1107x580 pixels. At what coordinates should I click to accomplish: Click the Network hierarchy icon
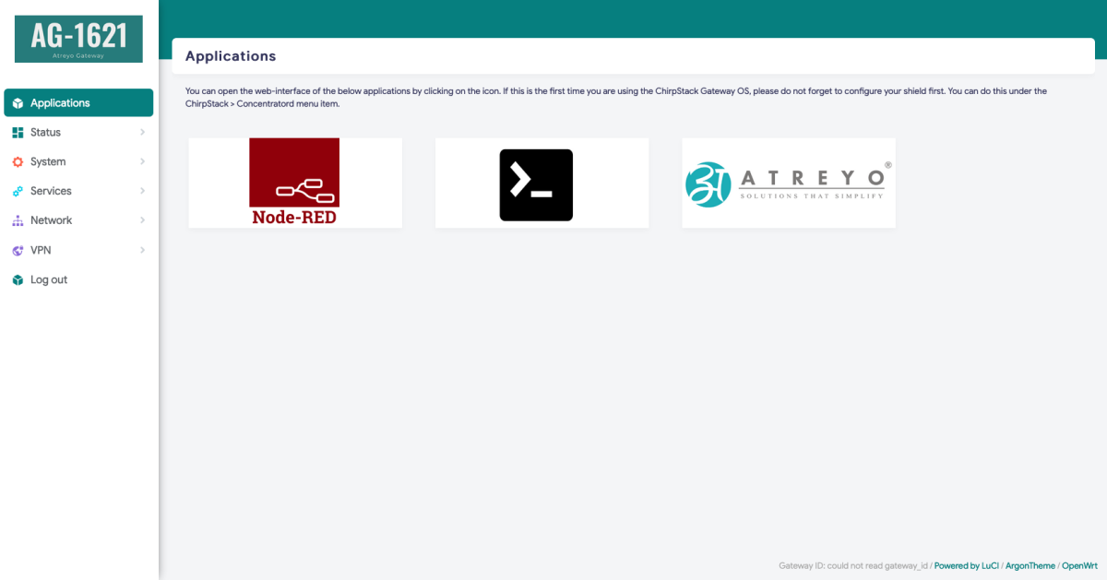click(x=18, y=221)
